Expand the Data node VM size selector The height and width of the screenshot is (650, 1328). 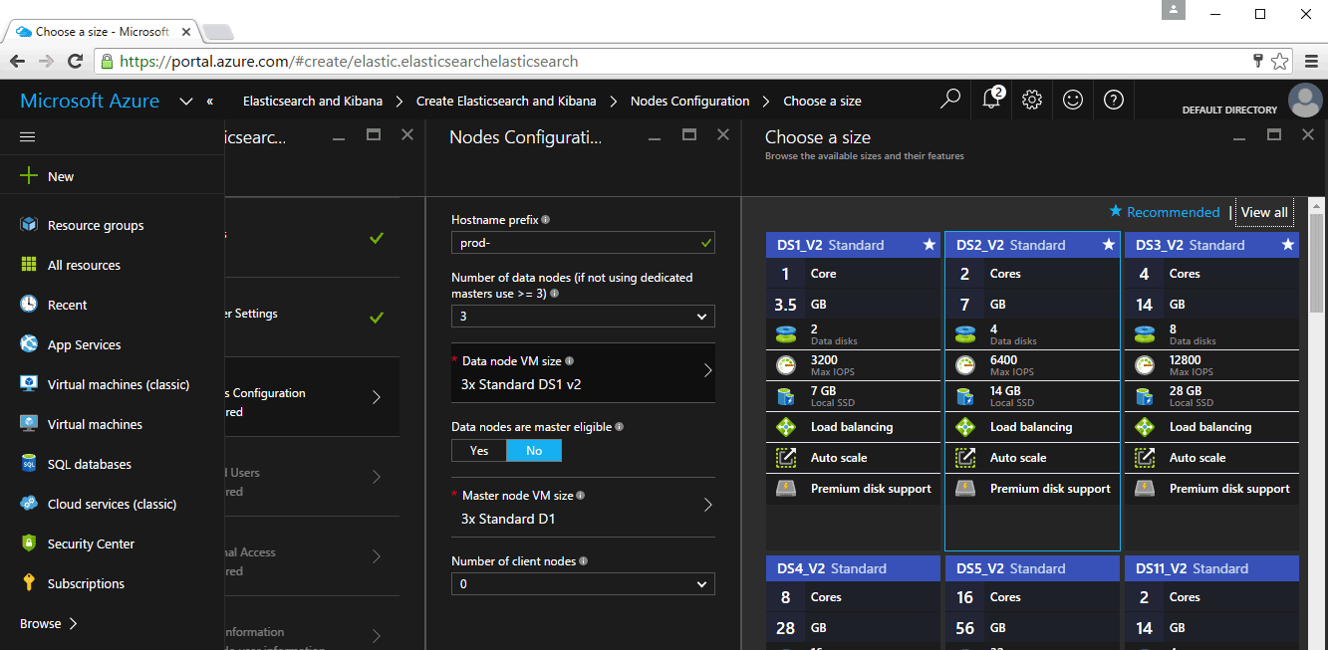[583, 373]
